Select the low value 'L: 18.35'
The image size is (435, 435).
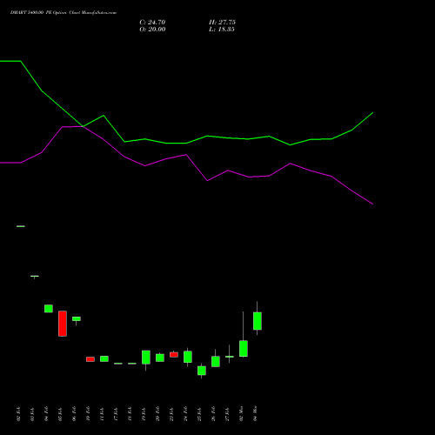[222, 30]
